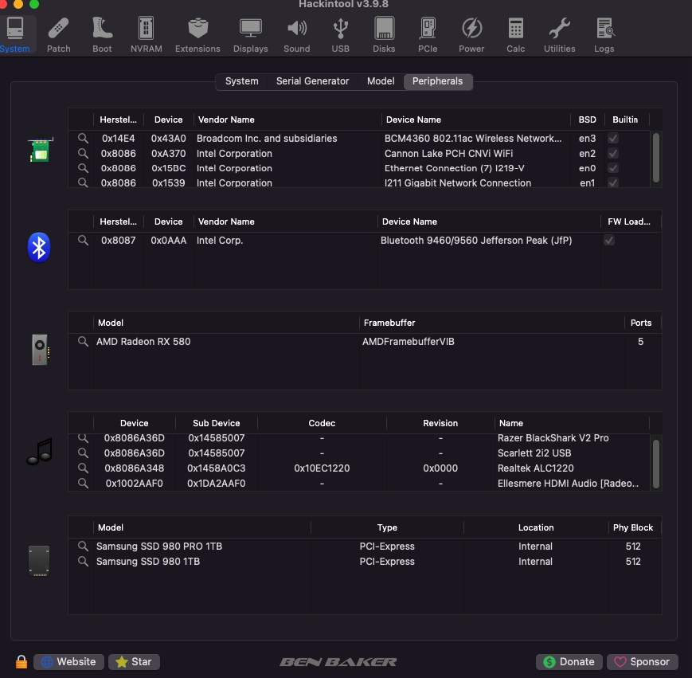Open the Extensions toolbar section
This screenshot has width=692, height=678.
pyautogui.click(x=197, y=35)
